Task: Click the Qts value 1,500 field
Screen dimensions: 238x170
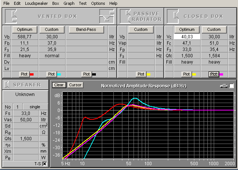Action: click(26, 139)
